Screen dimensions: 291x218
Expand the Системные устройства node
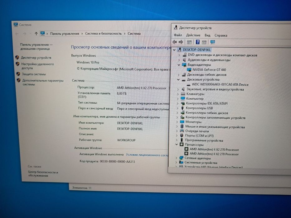pos(176,162)
